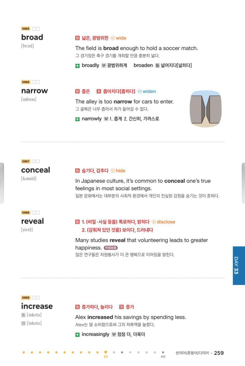Check the first checkbox for word 0965 broad
The height and width of the screenshot is (366, 245).
[34, 29]
